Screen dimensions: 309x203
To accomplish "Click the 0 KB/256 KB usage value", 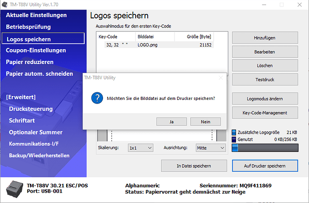I will click(x=286, y=139).
